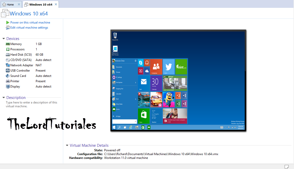The width and height of the screenshot is (294, 169).
Task: Click the CD/DVD (SATA) disc icon
Action: (8, 60)
